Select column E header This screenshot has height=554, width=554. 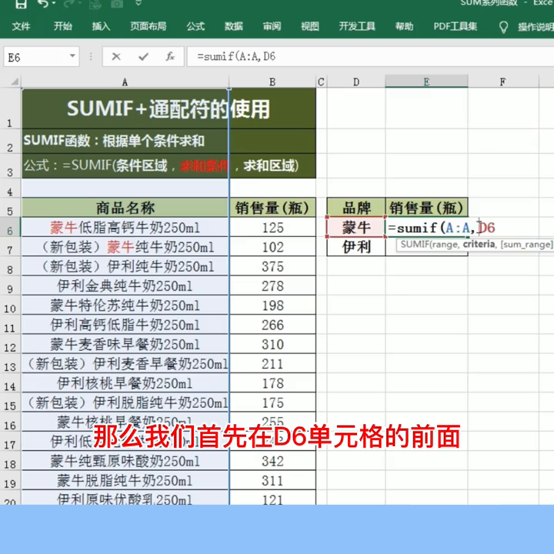click(x=426, y=82)
